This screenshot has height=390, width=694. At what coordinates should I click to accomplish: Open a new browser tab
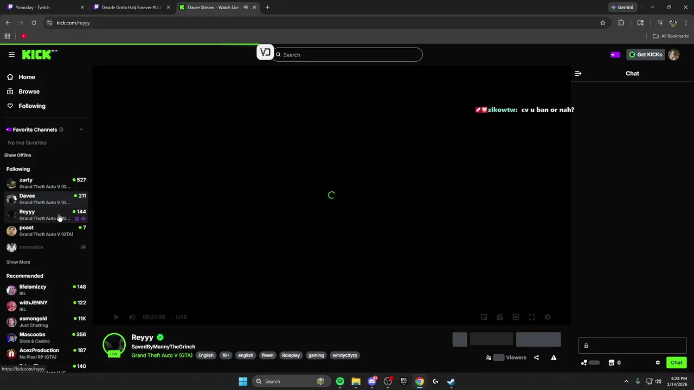[x=267, y=8]
